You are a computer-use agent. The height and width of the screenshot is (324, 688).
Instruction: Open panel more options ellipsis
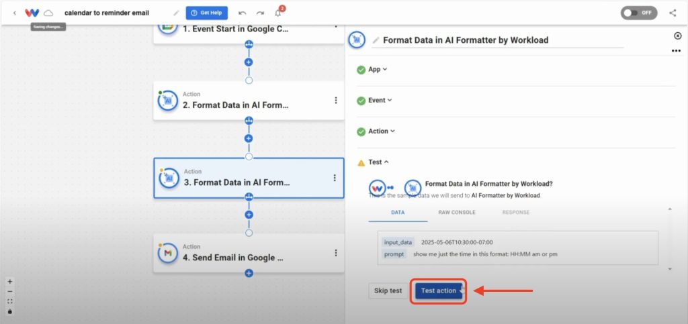[x=676, y=51]
